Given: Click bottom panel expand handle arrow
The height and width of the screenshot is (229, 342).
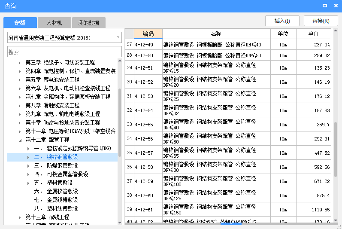Looking at the screenshot, I should coord(231,223).
